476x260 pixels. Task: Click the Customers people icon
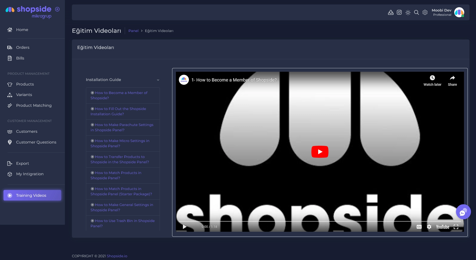pyautogui.click(x=10, y=131)
